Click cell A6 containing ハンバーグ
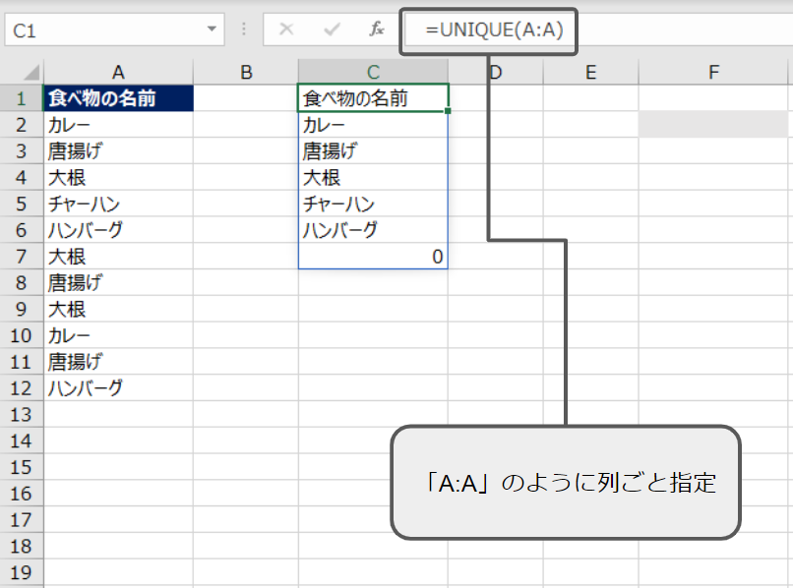Image resolution: width=793 pixels, height=588 pixels. (x=118, y=229)
